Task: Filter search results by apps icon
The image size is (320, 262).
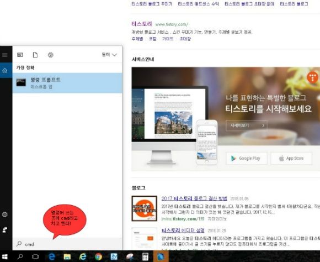Action: pos(20,55)
